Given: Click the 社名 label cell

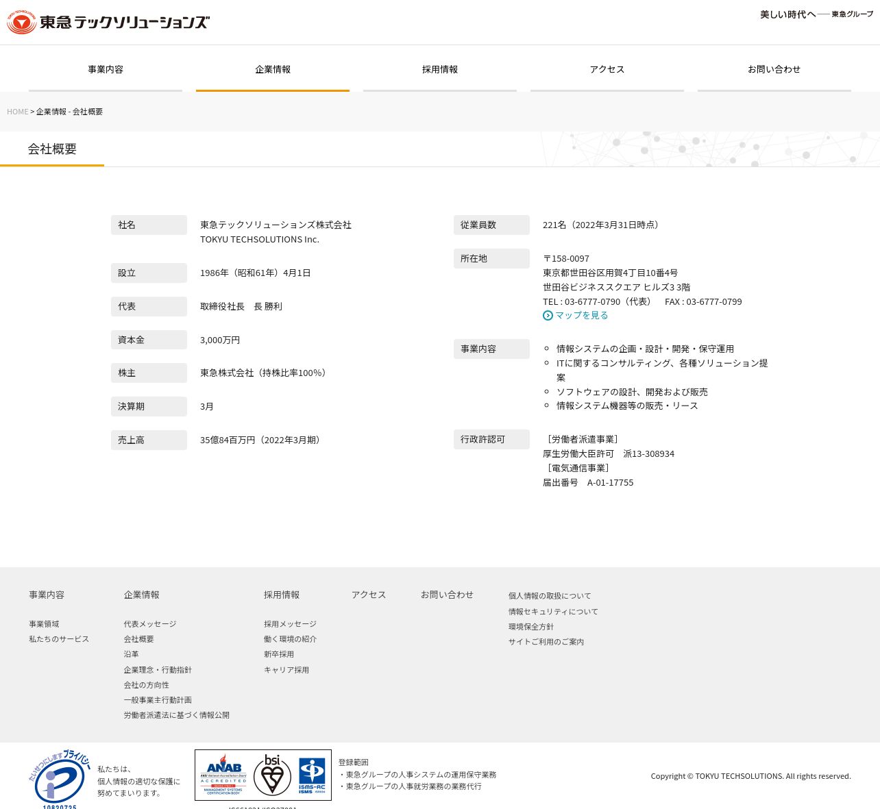Looking at the screenshot, I should (x=149, y=225).
